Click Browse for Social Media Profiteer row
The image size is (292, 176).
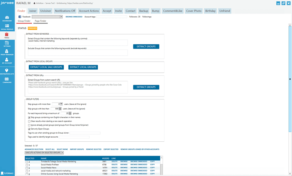click(124, 165)
